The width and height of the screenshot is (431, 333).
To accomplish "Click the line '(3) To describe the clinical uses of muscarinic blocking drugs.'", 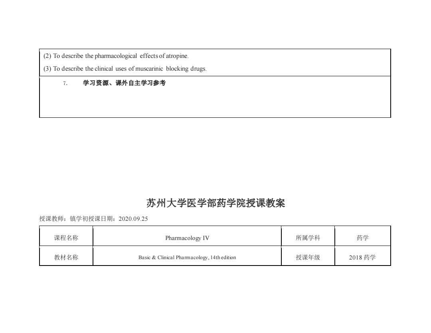I will (x=125, y=69).
